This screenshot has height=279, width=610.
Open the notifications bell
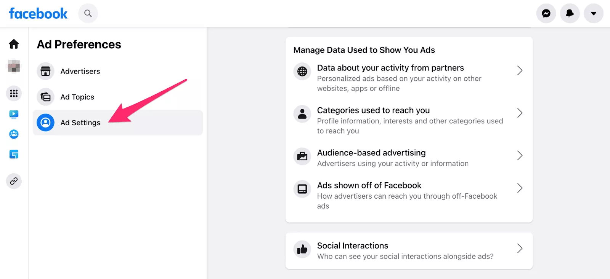pyautogui.click(x=570, y=14)
